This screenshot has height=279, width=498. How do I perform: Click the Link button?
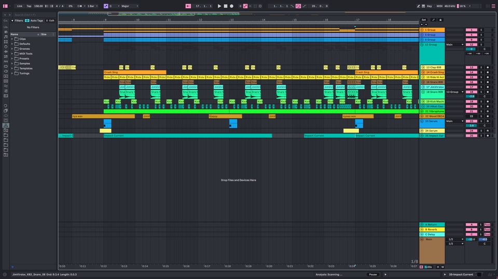(19, 6)
